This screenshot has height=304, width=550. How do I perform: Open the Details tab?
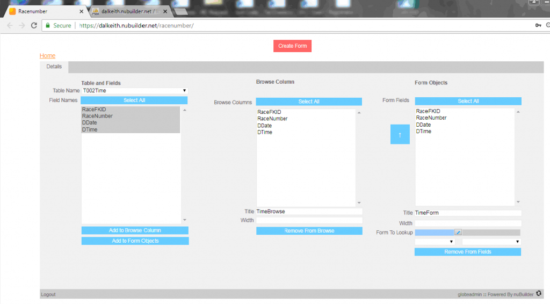54,67
